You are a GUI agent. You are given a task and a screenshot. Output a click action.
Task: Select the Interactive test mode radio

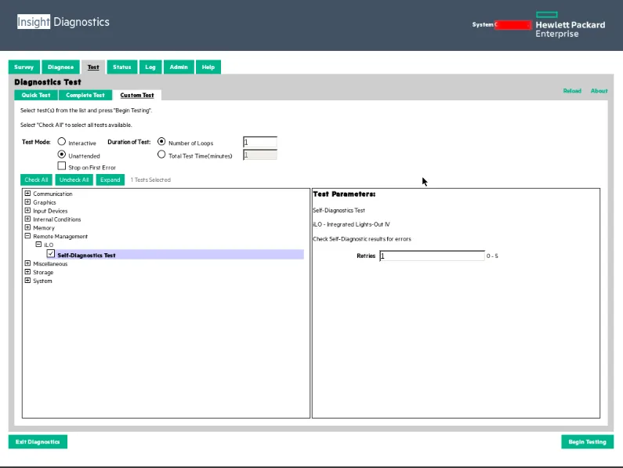[x=62, y=142]
